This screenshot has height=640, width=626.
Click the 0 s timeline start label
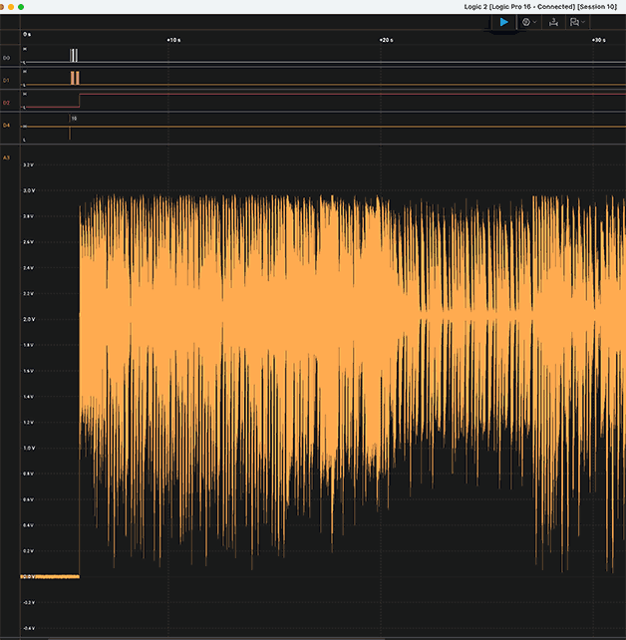(x=27, y=34)
